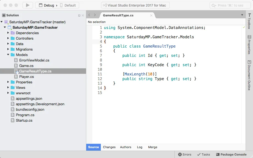Click the Controllers folder icon
Viewport: 253px width, 158px height.
[x=13, y=38]
